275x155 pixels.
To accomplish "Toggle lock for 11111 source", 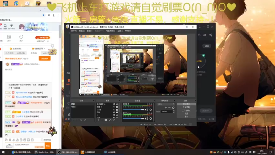I will pos(117,110).
